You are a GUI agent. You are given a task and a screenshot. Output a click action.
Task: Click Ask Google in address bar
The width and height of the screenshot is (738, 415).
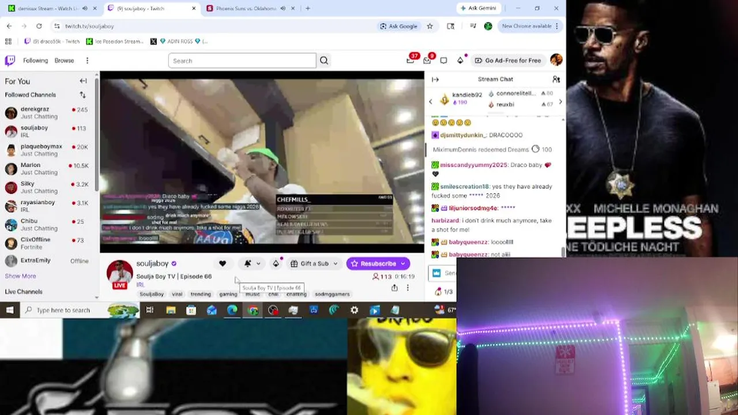(398, 26)
